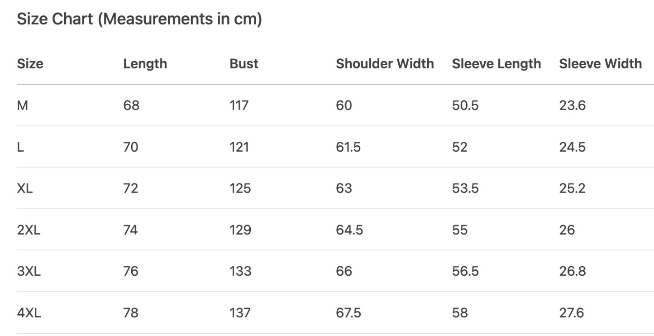Click the 3XL length value 76

(131, 271)
